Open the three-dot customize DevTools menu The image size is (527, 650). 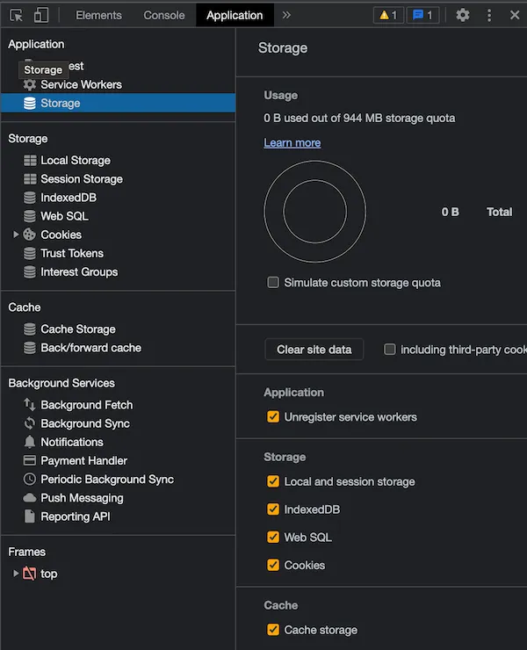coord(489,15)
